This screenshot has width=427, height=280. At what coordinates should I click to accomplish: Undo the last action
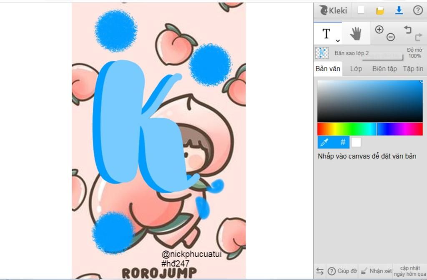(x=407, y=29)
